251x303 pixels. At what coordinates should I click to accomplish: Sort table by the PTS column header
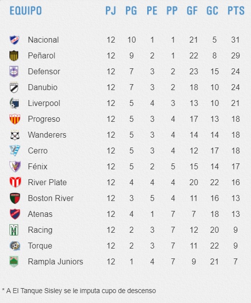pyautogui.click(x=236, y=10)
